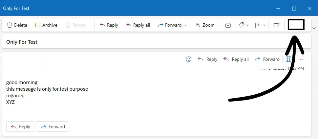Mark message read/unread with the envelope icon

pyautogui.click(x=228, y=25)
